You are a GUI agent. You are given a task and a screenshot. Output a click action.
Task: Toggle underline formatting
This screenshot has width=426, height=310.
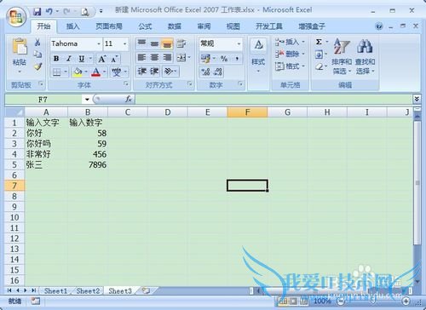click(82, 59)
